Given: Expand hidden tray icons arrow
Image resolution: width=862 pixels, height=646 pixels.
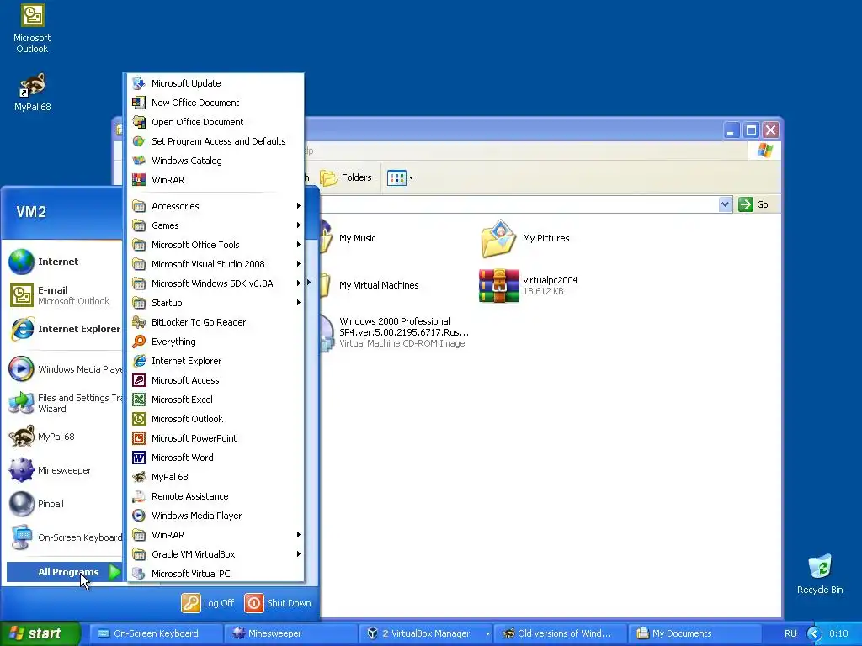Looking at the screenshot, I should point(814,633).
